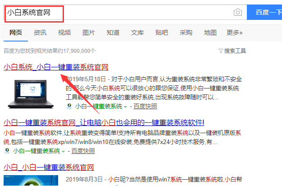Switch to the 资讯 tab
282x186 pixels.
coord(40,33)
